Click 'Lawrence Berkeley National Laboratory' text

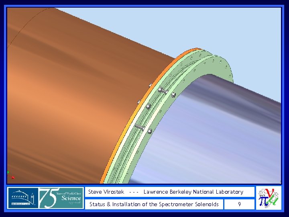point(193,192)
